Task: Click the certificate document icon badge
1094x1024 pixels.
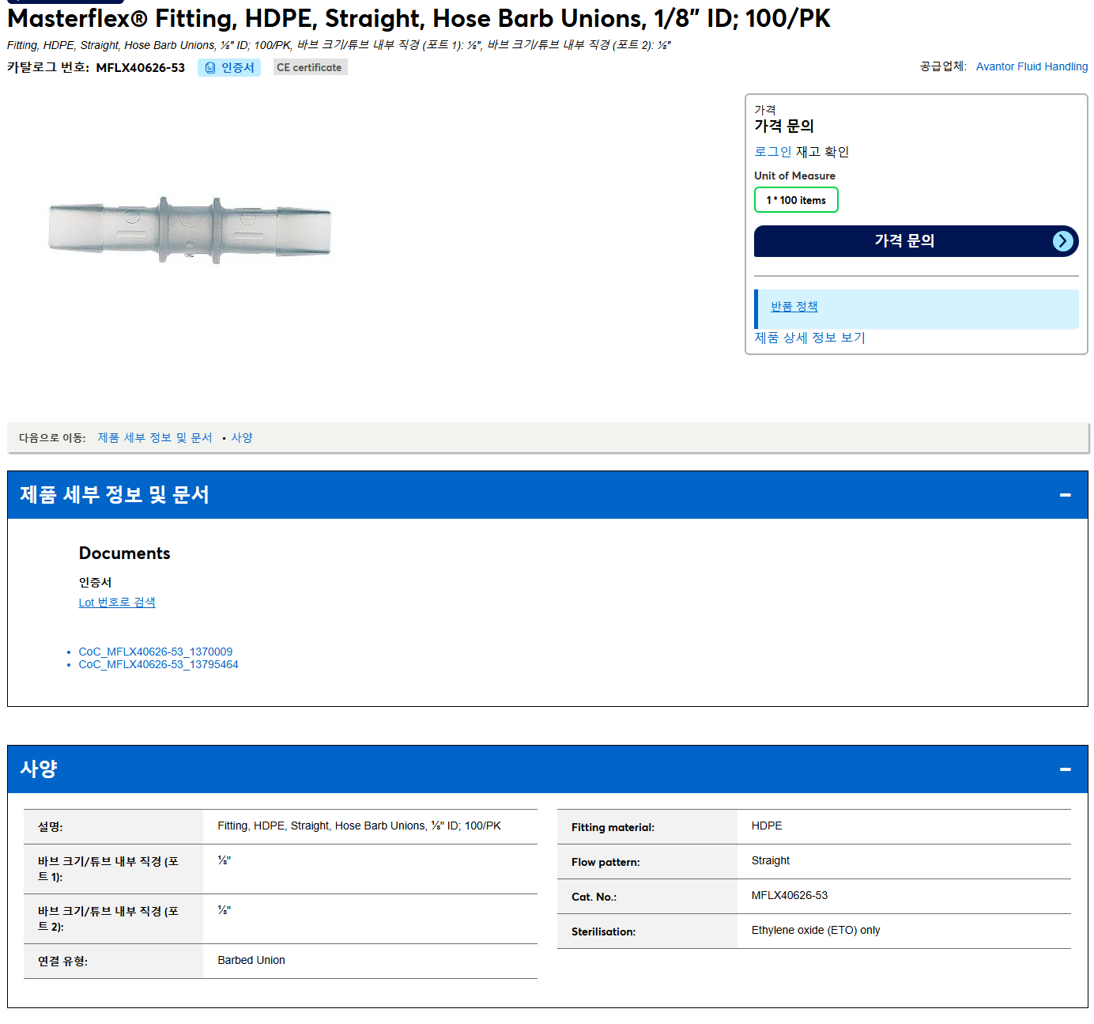Action: tap(210, 68)
